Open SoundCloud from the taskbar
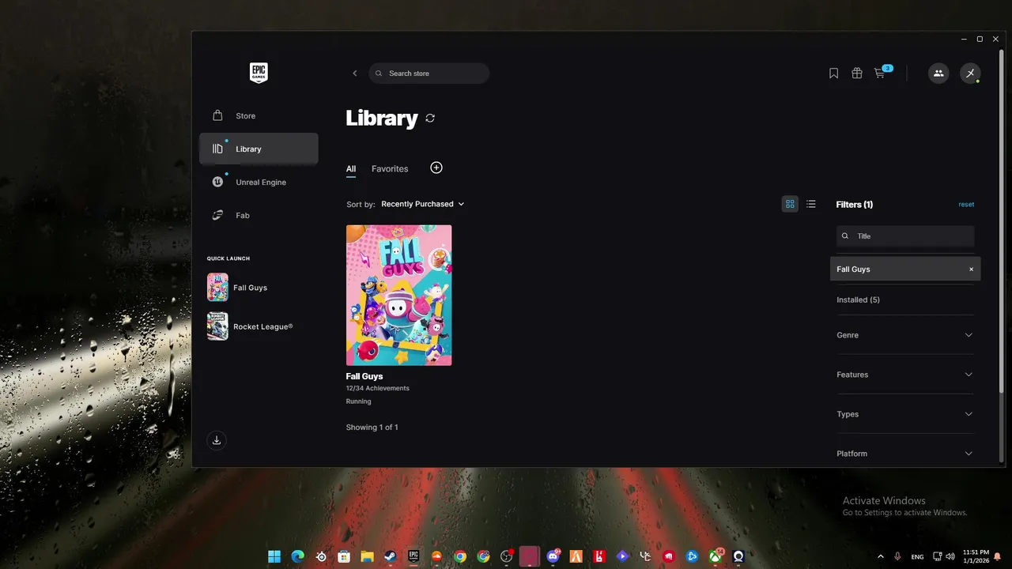The height and width of the screenshot is (569, 1012). (436, 556)
